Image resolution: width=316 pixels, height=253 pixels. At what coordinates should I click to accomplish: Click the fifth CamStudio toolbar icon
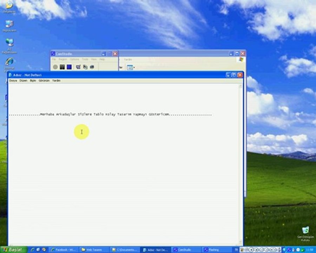[85, 67]
